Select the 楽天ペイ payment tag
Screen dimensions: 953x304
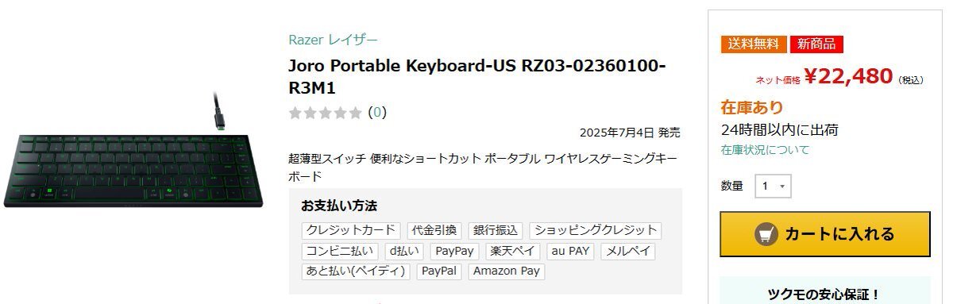(x=512, y=251)
